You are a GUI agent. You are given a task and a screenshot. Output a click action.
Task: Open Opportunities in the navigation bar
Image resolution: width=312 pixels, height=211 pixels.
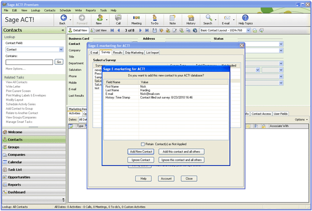pos(34,177)
